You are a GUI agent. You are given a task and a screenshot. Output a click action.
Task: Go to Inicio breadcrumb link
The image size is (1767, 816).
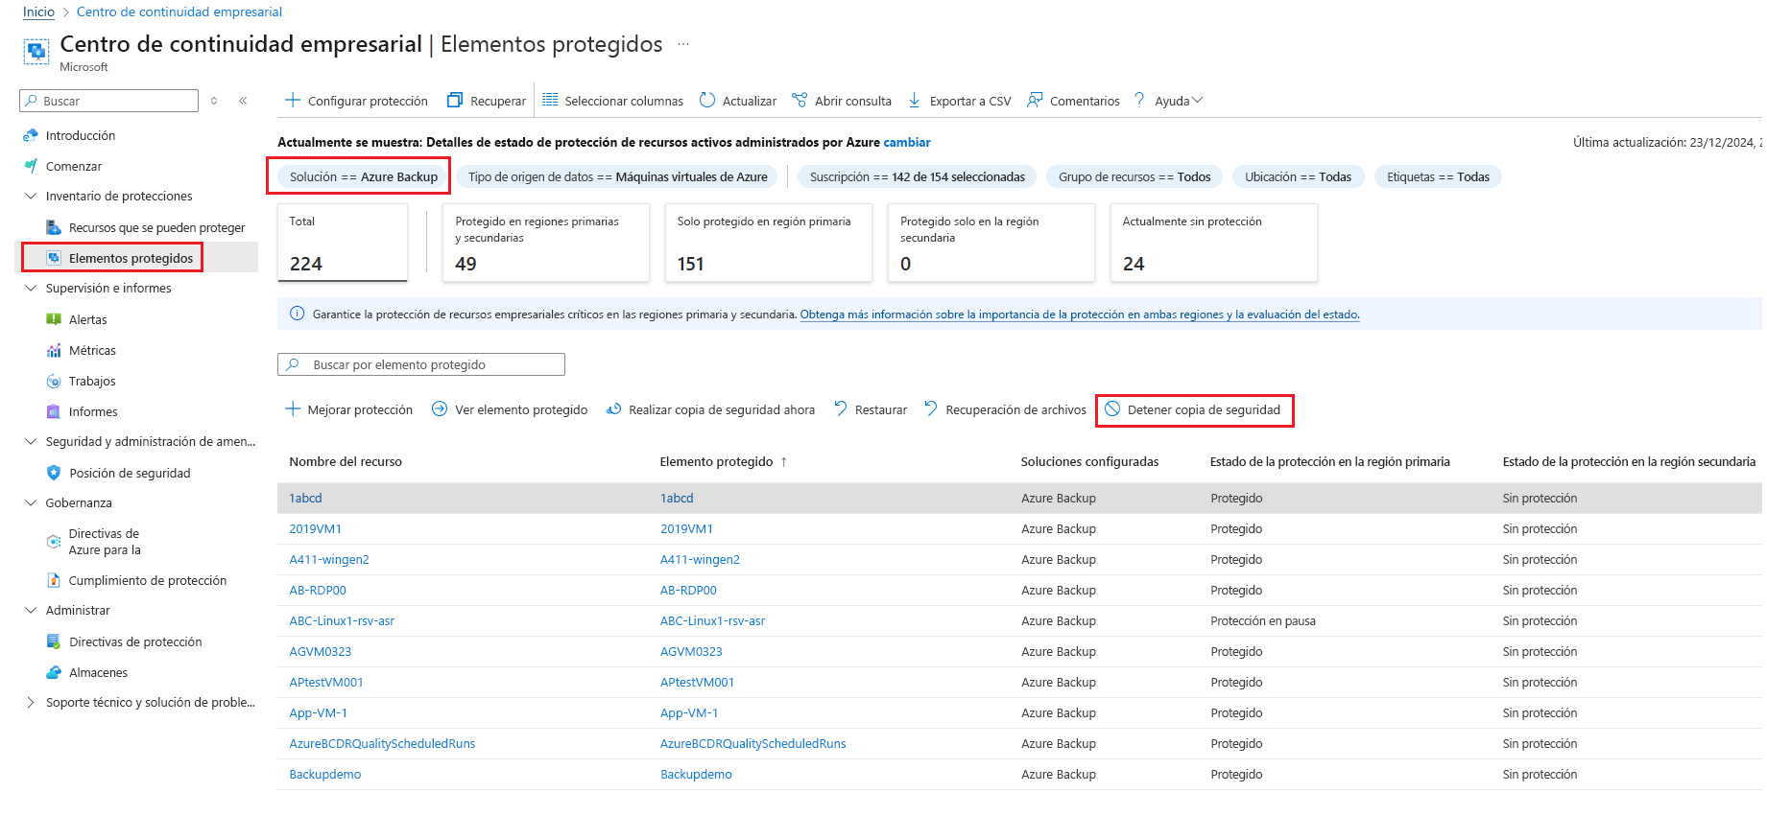coord(39,12)
